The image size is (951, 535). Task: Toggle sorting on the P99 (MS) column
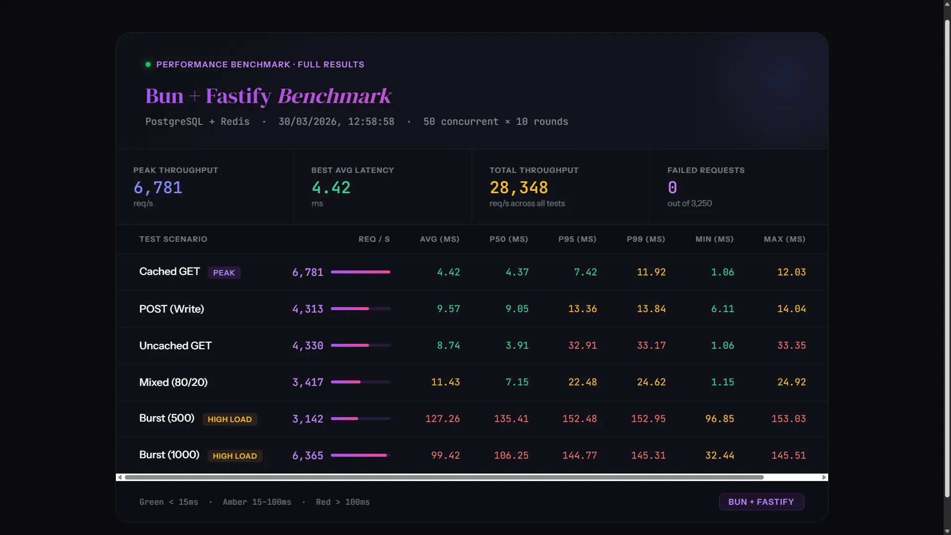645,239
